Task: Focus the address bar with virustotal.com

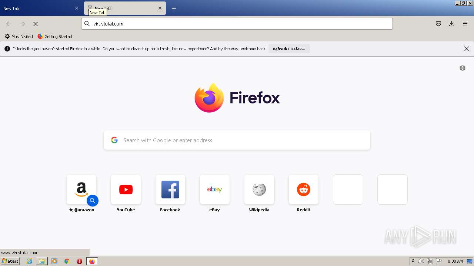Action: (237, 24)
